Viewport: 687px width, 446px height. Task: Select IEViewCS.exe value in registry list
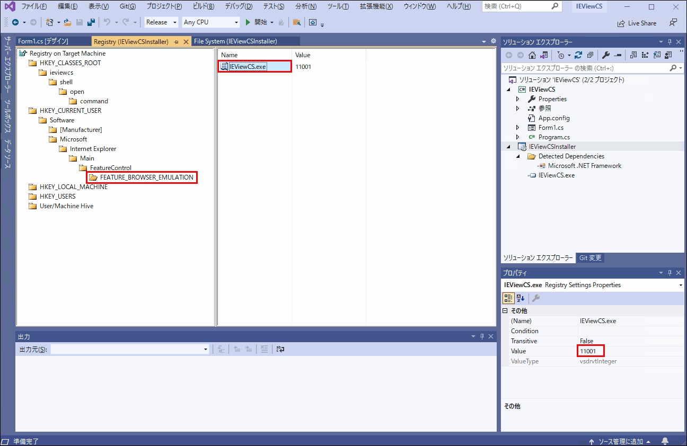coord(248,67)
